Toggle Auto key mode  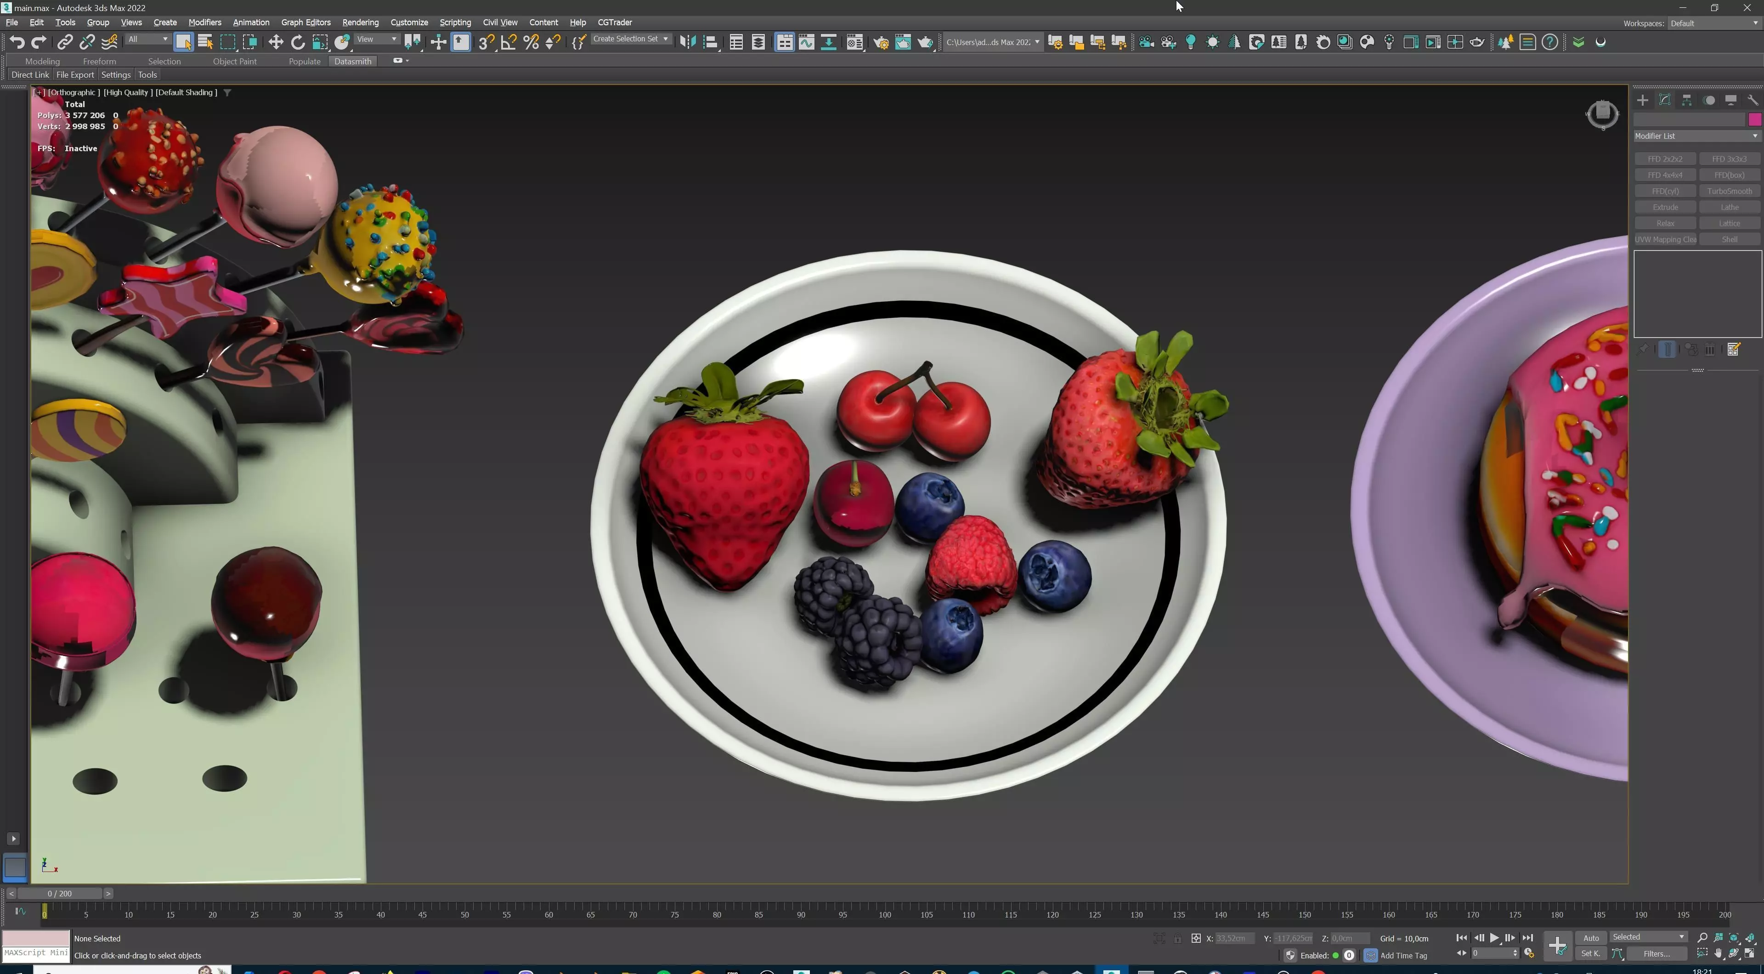point(1591,938)
